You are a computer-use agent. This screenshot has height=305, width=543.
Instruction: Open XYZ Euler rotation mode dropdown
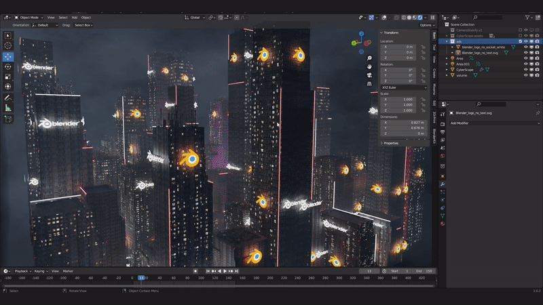(404, 87)
